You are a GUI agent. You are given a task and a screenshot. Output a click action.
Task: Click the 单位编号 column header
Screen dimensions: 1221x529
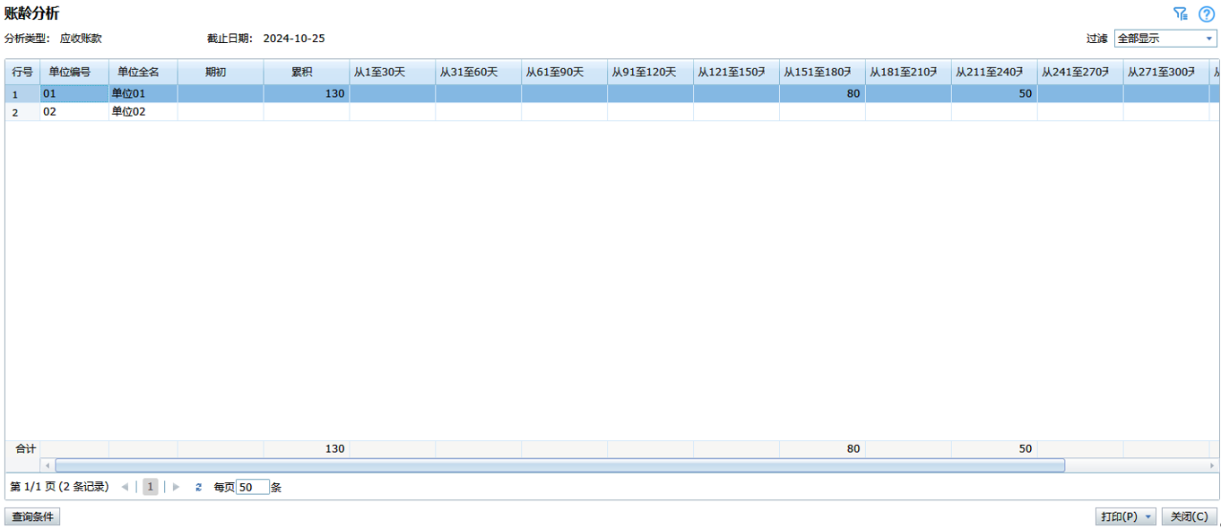tap(74, 72)
